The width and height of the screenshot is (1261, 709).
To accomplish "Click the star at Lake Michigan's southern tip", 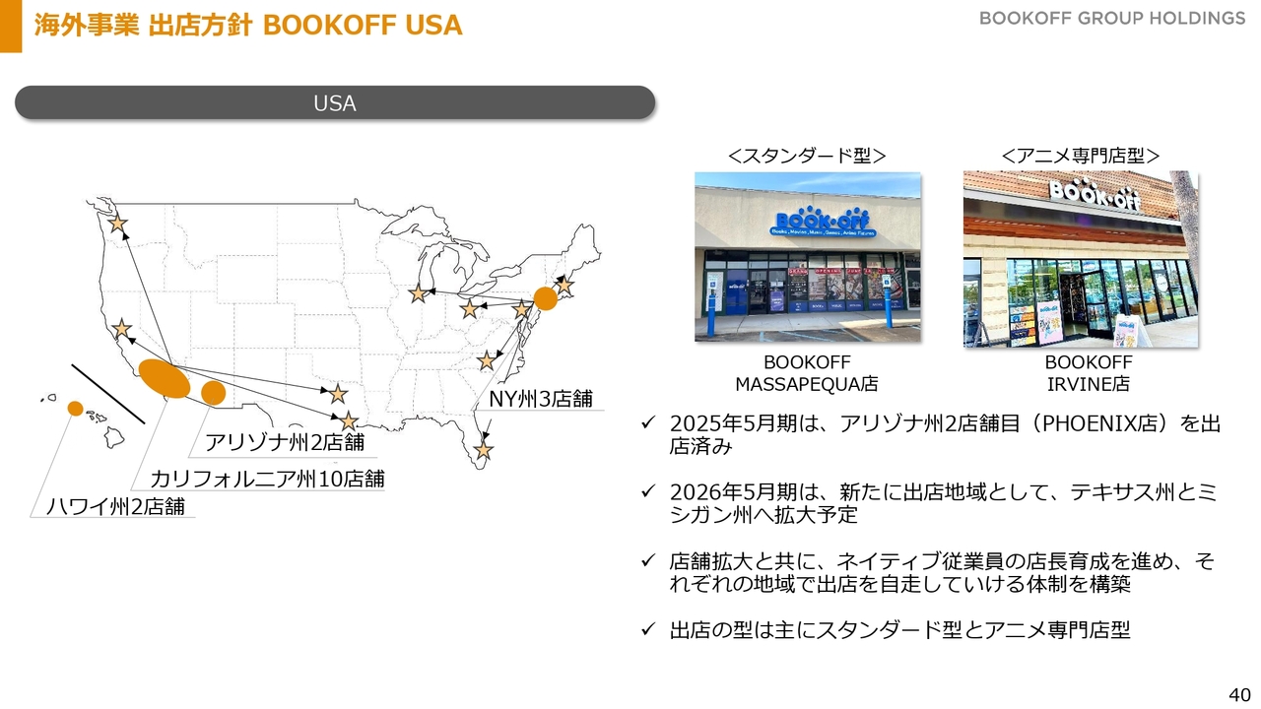I will pos(418,293).
